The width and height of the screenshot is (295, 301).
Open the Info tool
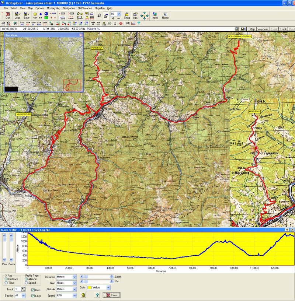point(135,15)
